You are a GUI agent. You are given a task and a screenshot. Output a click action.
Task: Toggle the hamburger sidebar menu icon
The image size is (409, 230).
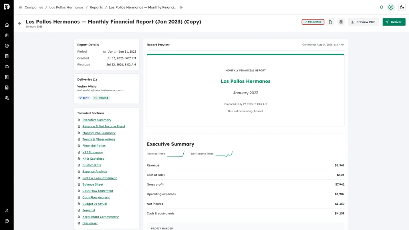pyautogui.click(x=20, y=7)
